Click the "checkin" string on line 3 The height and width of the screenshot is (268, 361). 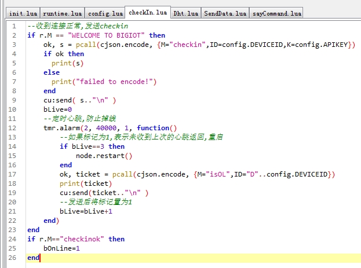(x=187, y=45)
